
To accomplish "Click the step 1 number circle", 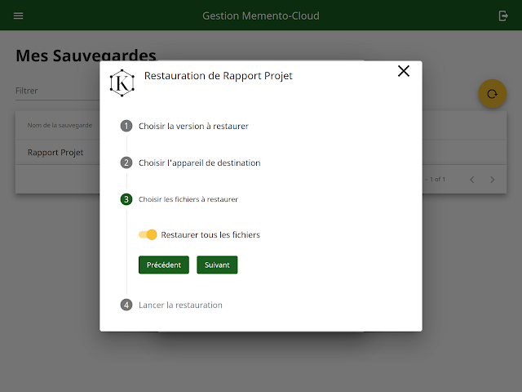I will (x=126, y=126).
